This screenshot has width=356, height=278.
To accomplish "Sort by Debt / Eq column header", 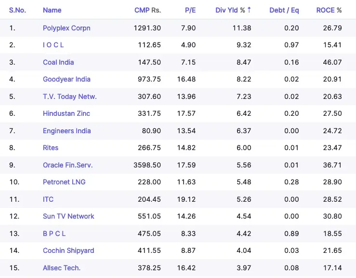I will 284,10.
